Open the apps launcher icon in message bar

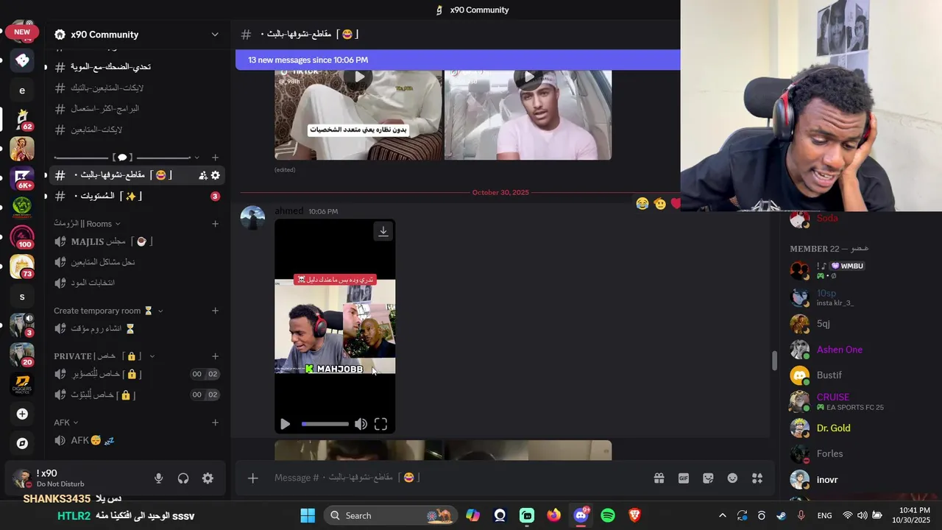pyautogui.click(x=757, y=478)
